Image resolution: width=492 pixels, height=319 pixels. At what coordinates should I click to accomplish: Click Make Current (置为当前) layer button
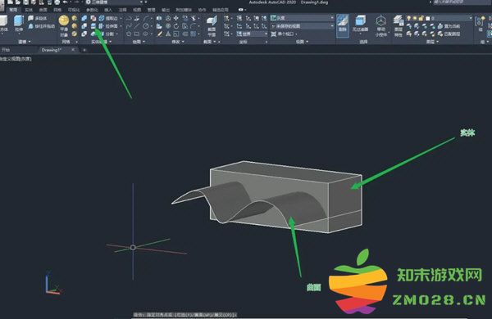click(449, 26)
